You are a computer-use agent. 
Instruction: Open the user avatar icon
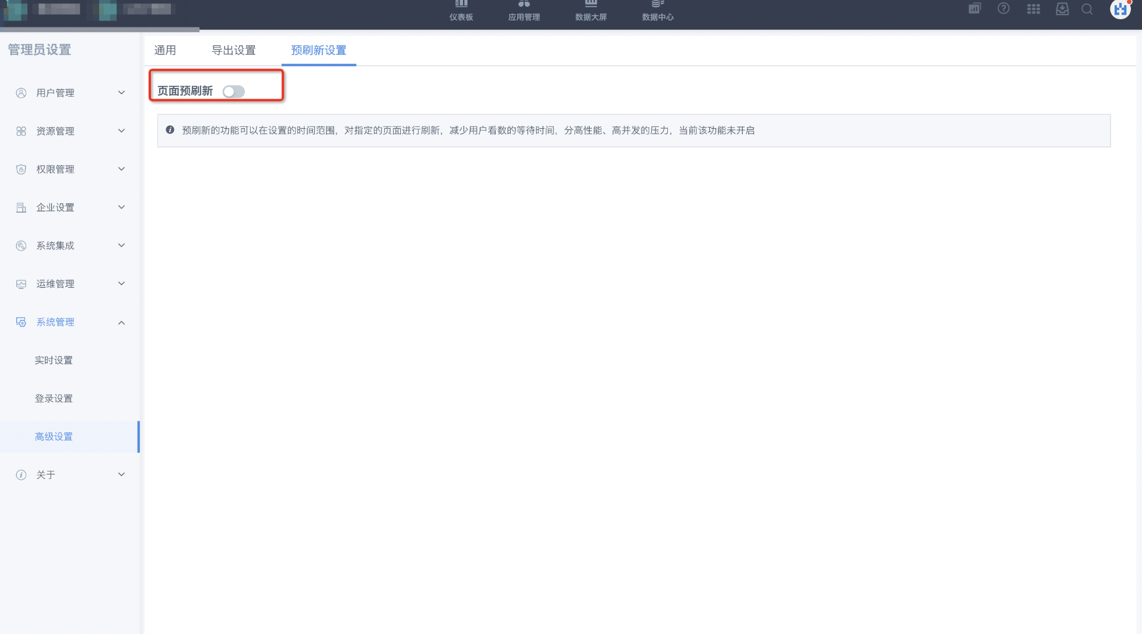click(x=1120, y=9)
